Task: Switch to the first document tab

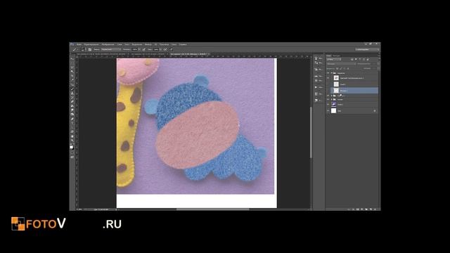Action: [x=101, y=54]
